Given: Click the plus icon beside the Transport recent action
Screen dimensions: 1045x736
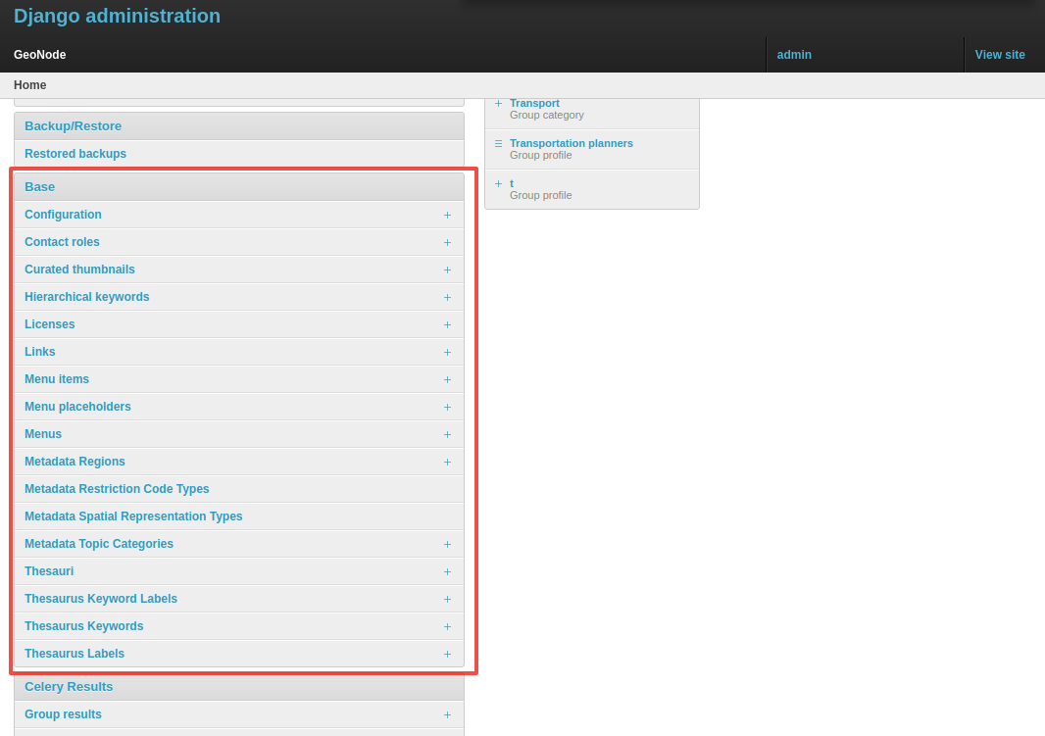Looking at the screenshot, I should [x=498, y=103].
